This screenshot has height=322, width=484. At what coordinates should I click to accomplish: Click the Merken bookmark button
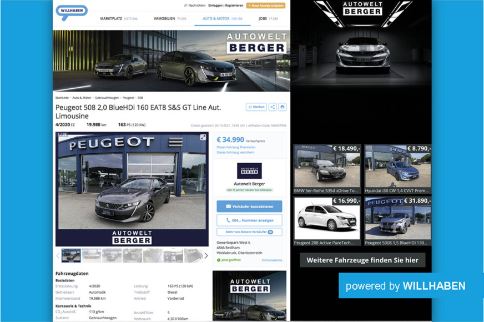256,107
